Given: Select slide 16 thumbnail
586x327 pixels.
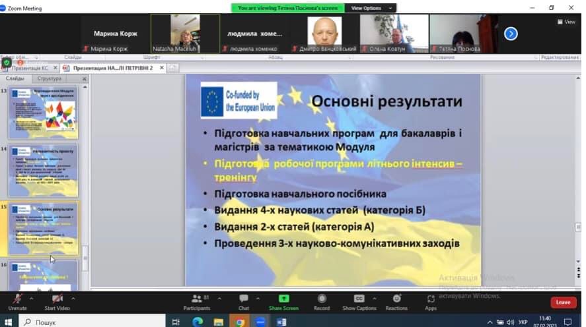Looking at the screenshot, I should coord(44,276).
